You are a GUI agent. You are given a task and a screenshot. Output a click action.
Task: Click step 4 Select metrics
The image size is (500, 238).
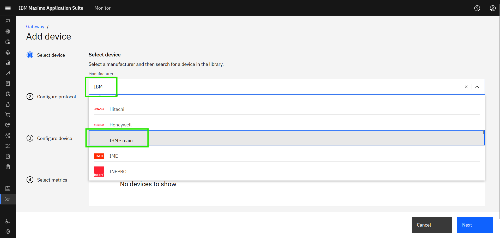[47, 180]
